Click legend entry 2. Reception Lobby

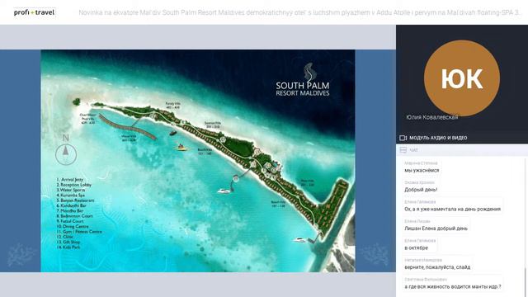[74, 185]
